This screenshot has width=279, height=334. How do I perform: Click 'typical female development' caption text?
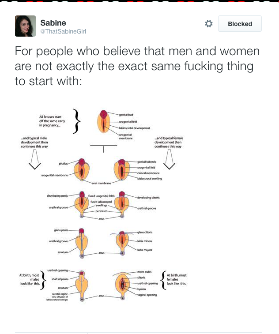pyautogui.click(x=168, y=142)
